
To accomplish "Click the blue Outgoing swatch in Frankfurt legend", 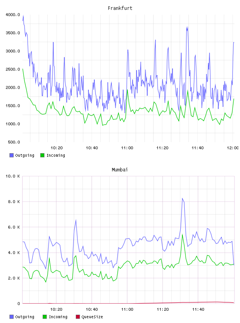I will click(11, 155).
